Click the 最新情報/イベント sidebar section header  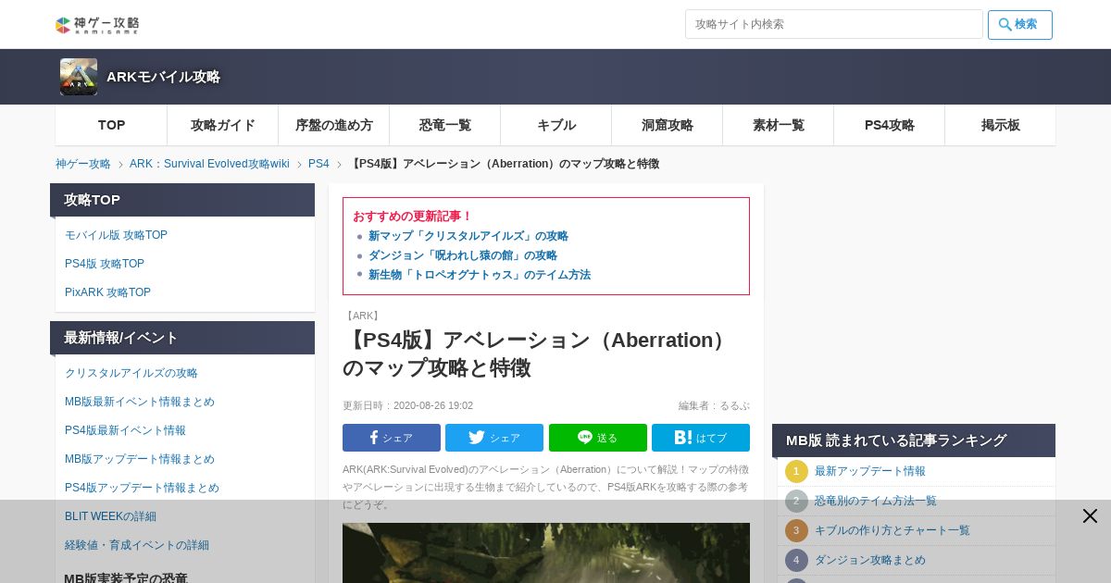[182, 338]
